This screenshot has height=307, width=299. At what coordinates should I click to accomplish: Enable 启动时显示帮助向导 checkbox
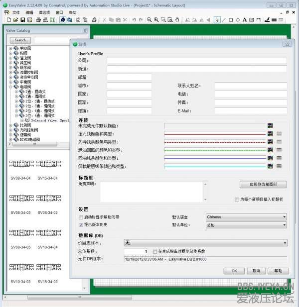pyautogui.click(x=81, y=217)
